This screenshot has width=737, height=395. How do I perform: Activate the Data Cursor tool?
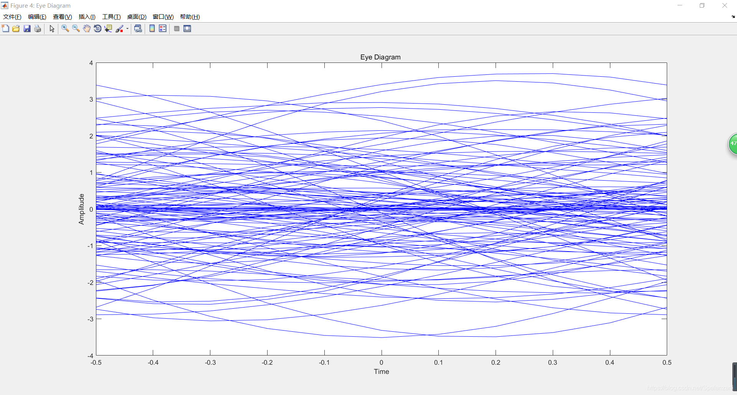[x=108, y=29]
